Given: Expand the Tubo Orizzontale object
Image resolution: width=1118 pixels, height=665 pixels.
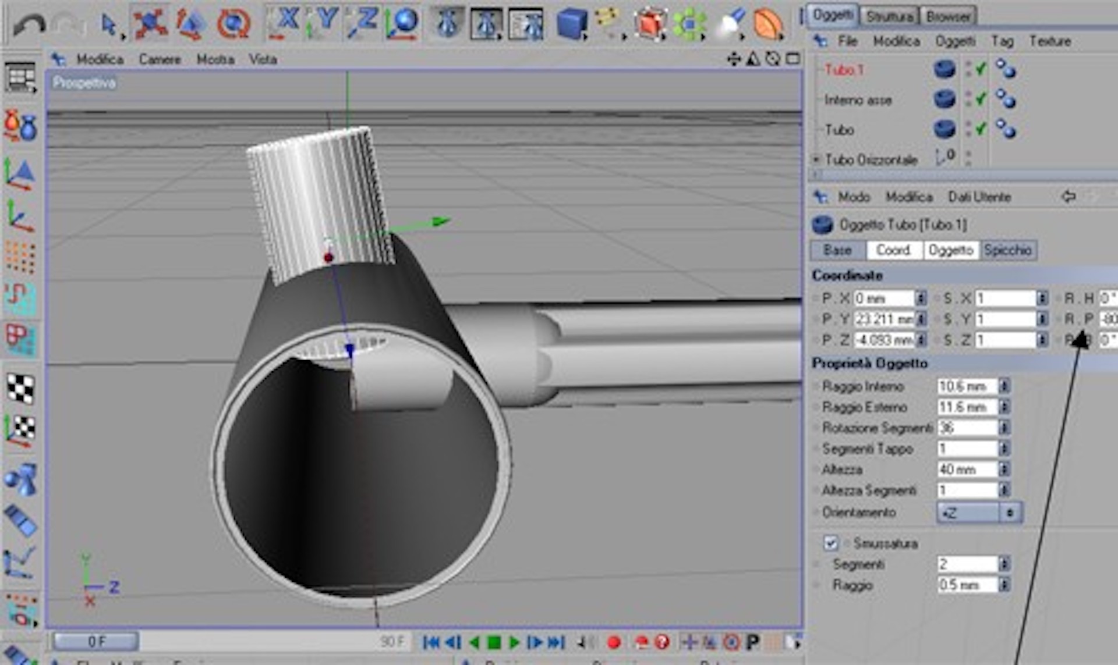Looking at the screenshot, I should click(x=816, y=159).
